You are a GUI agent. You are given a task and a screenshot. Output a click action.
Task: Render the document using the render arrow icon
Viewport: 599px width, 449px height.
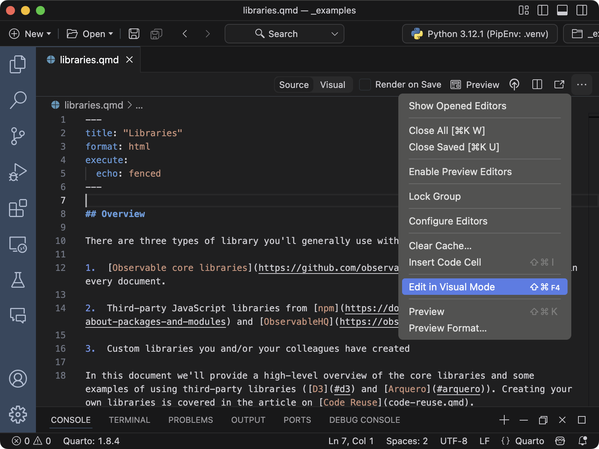point(514,85)
